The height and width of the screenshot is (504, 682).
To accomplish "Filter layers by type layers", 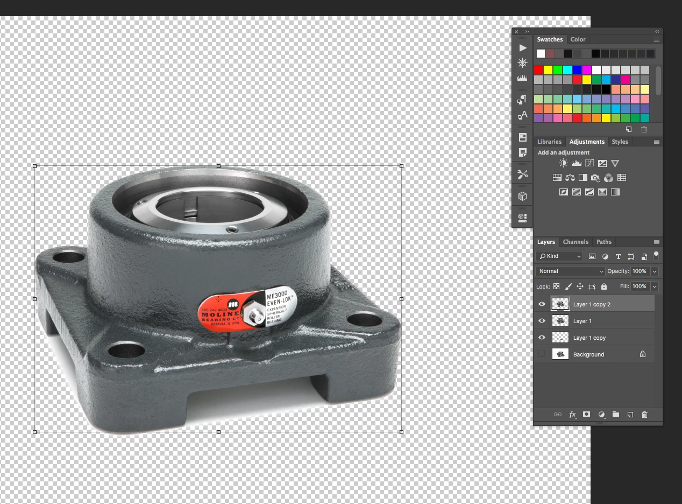I will coord(618,256).
